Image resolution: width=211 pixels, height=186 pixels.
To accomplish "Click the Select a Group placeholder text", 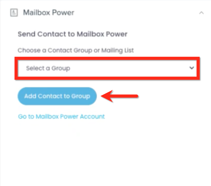I will pyautogui.click(x=48, y=68).
